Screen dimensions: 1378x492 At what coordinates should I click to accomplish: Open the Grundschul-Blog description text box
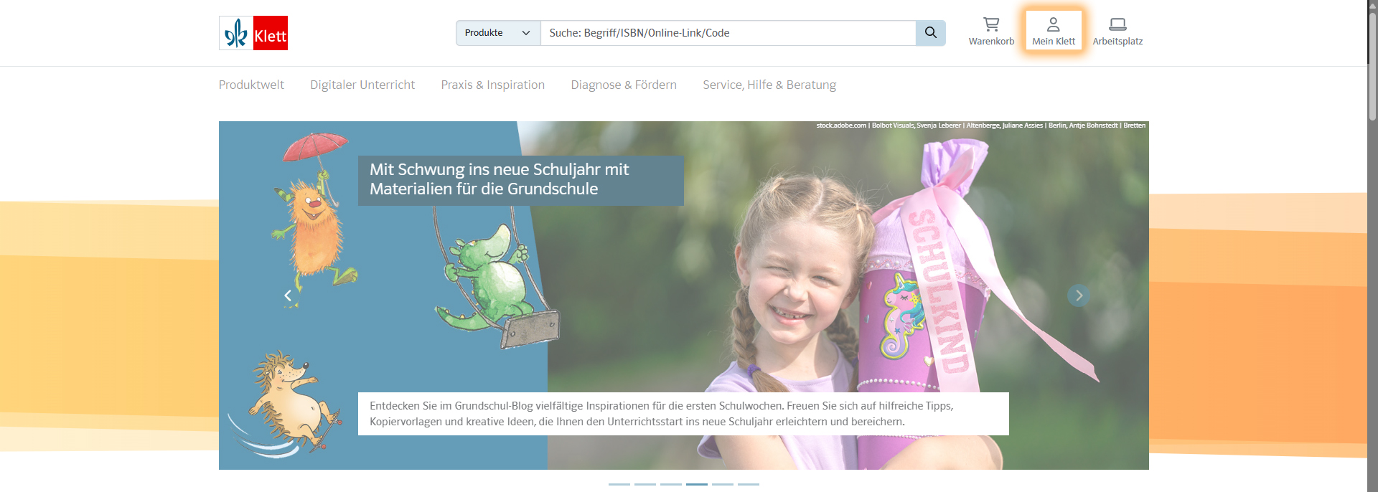pyautogui.click(x=683, y=414)
